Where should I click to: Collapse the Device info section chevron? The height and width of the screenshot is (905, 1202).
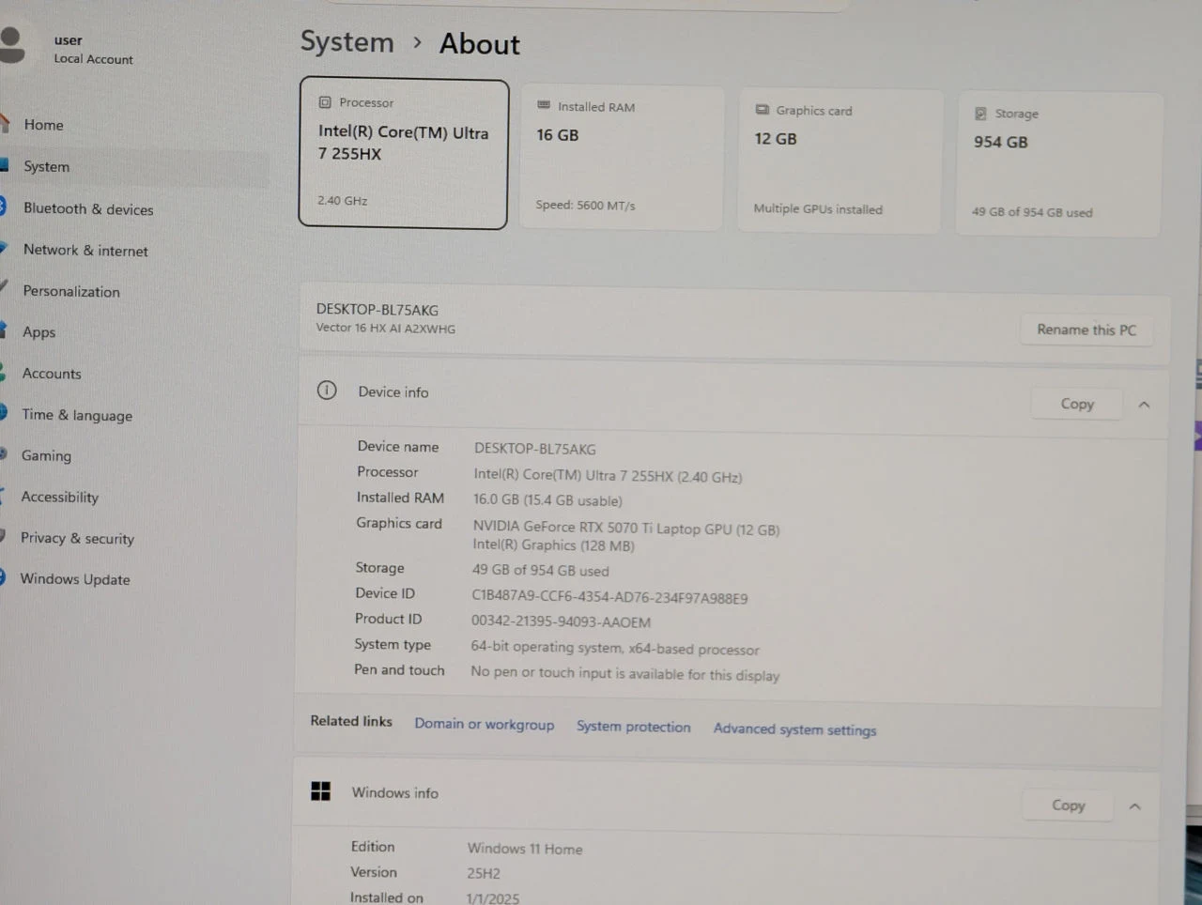click(x=1144, y=405)
